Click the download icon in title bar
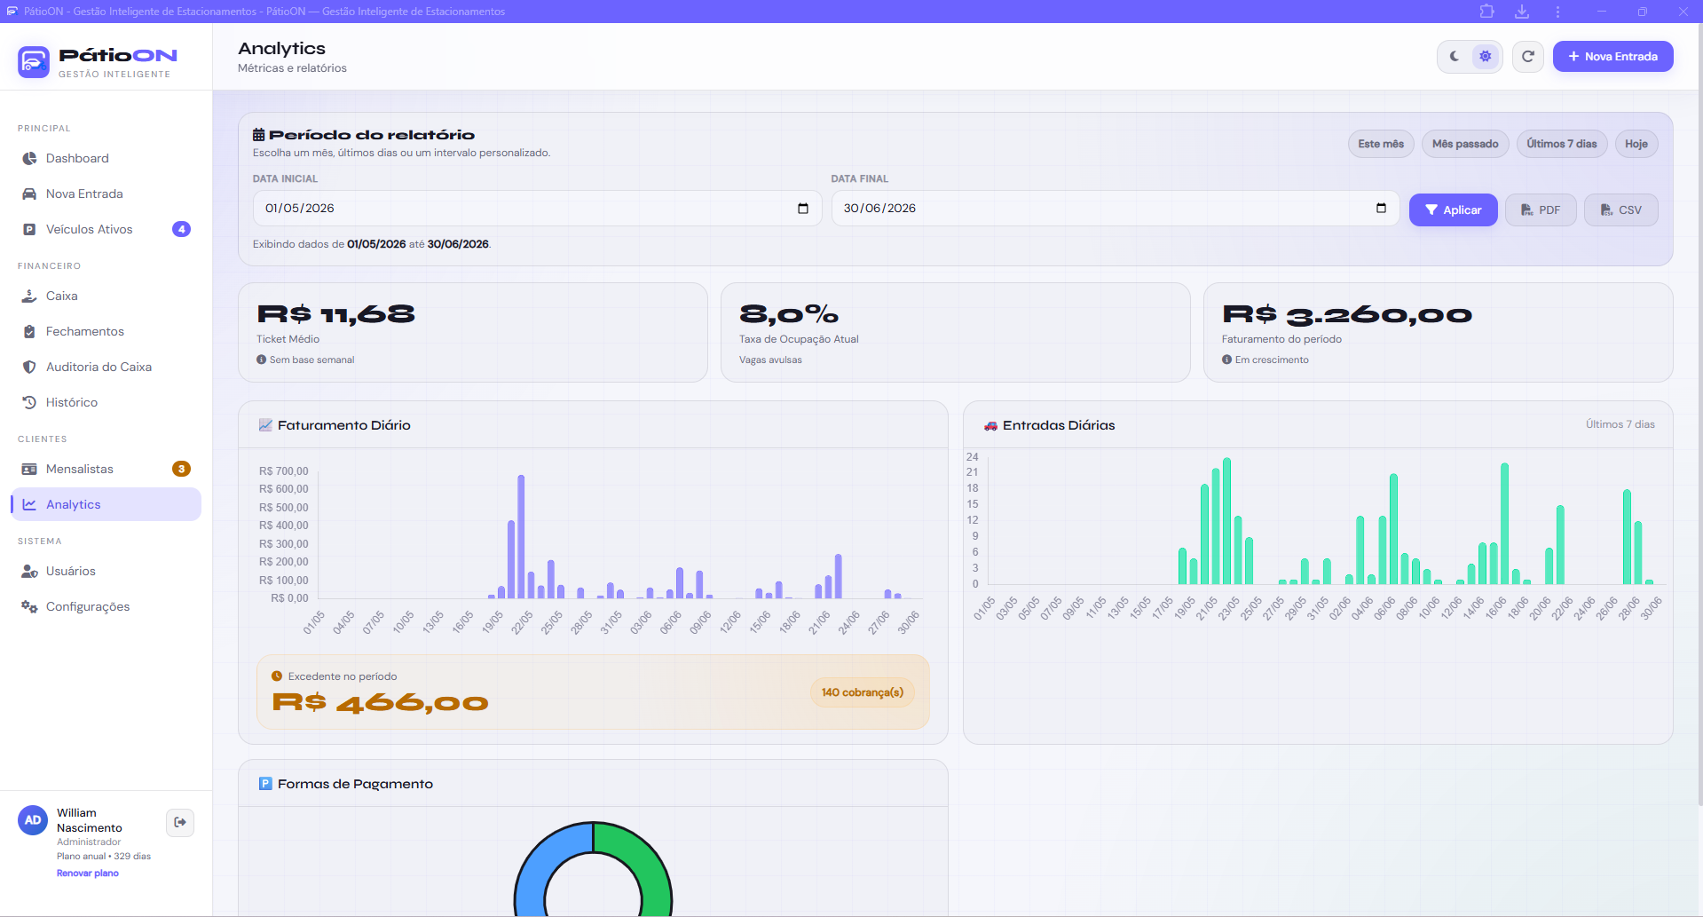 click(1522, 12)
